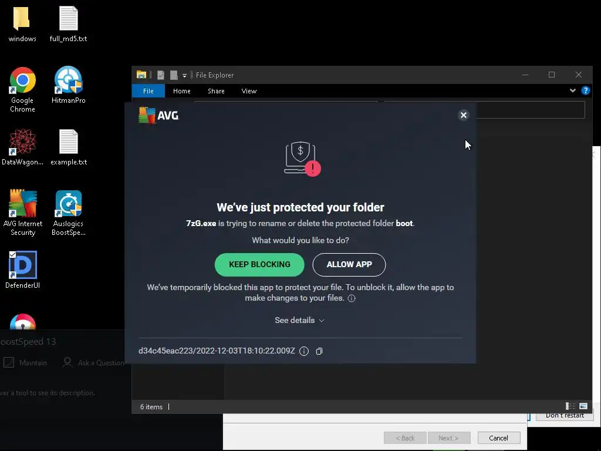Launch Google Chrome desktop shortcut
601x451 pixels.
tap(23, 90)
